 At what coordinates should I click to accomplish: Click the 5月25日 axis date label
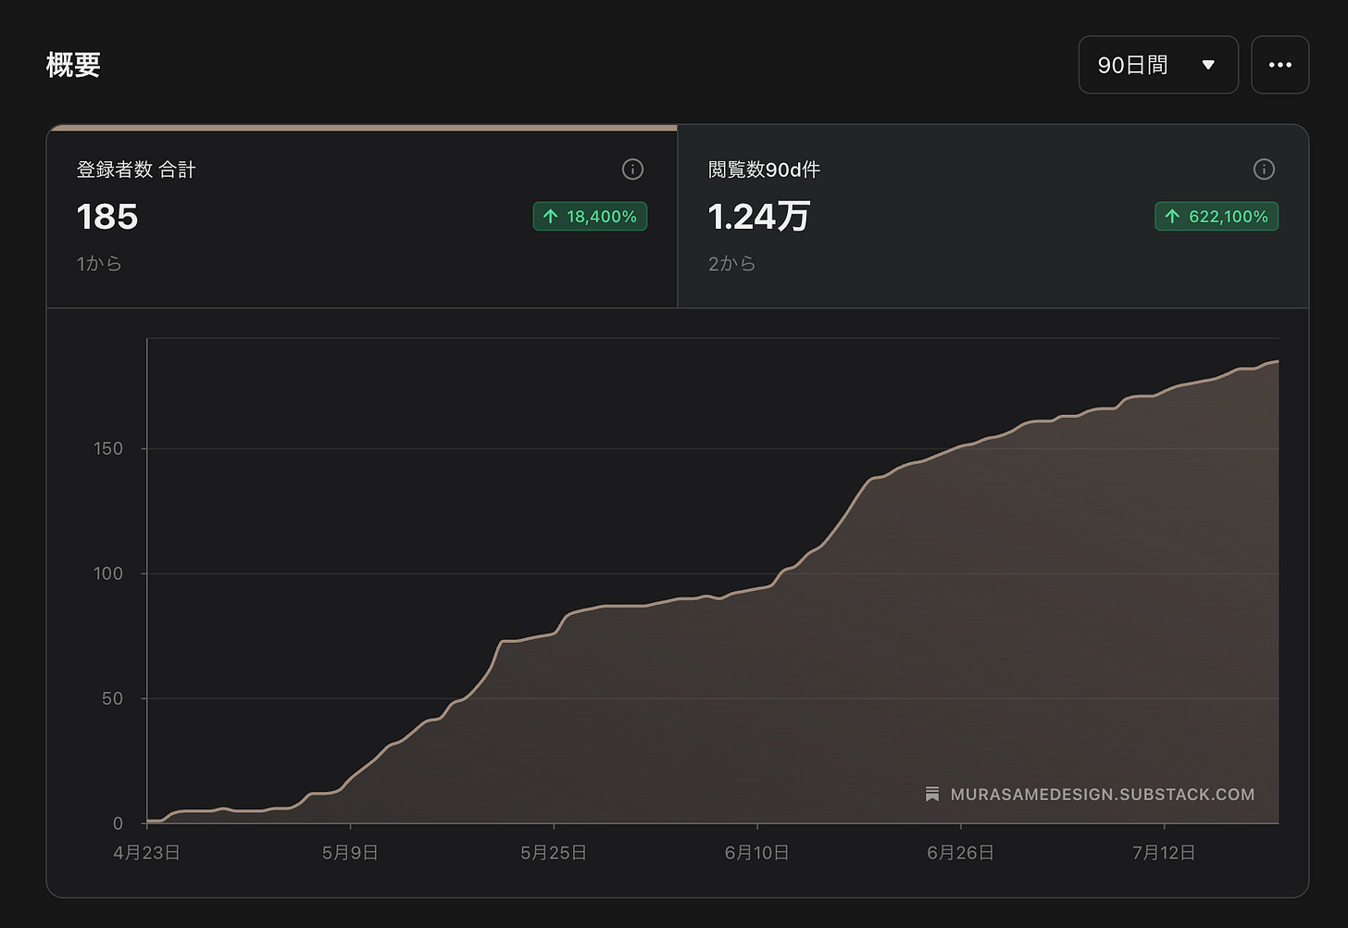(554, 852)
